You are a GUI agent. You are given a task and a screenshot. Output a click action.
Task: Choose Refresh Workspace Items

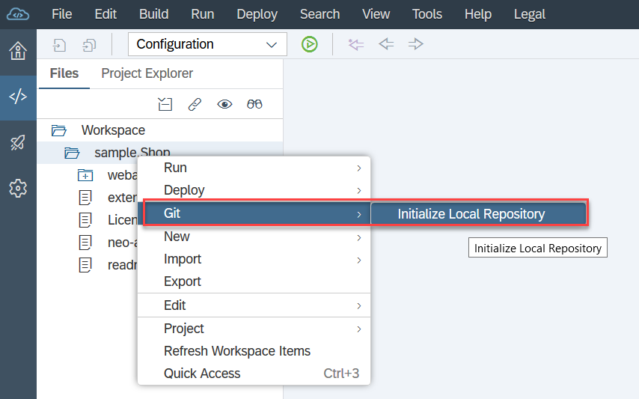254,351
